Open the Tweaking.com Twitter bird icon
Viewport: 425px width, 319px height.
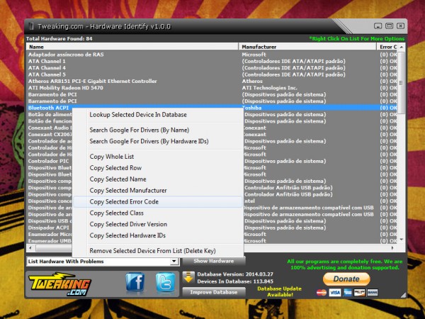point(165,282)
